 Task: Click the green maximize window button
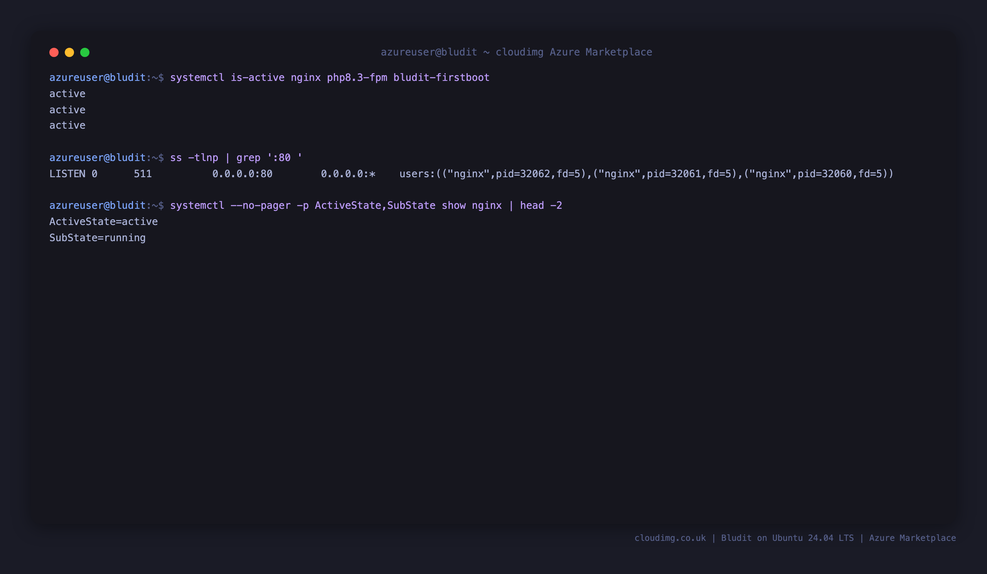(x=85, y=52)
